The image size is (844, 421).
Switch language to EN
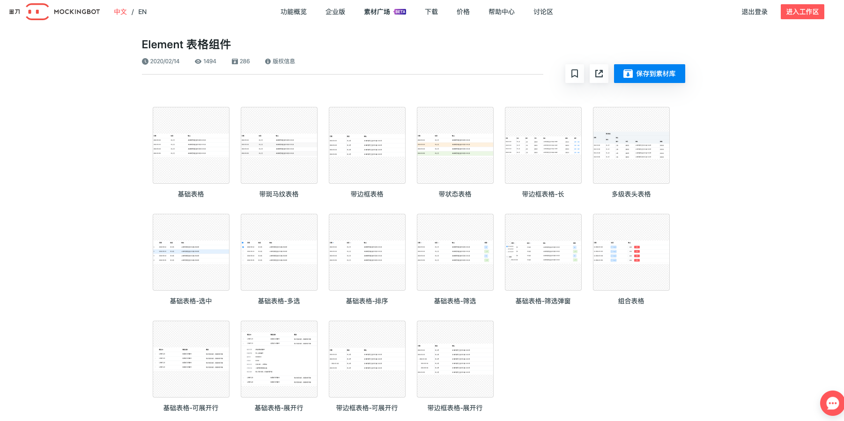point(142,12)
